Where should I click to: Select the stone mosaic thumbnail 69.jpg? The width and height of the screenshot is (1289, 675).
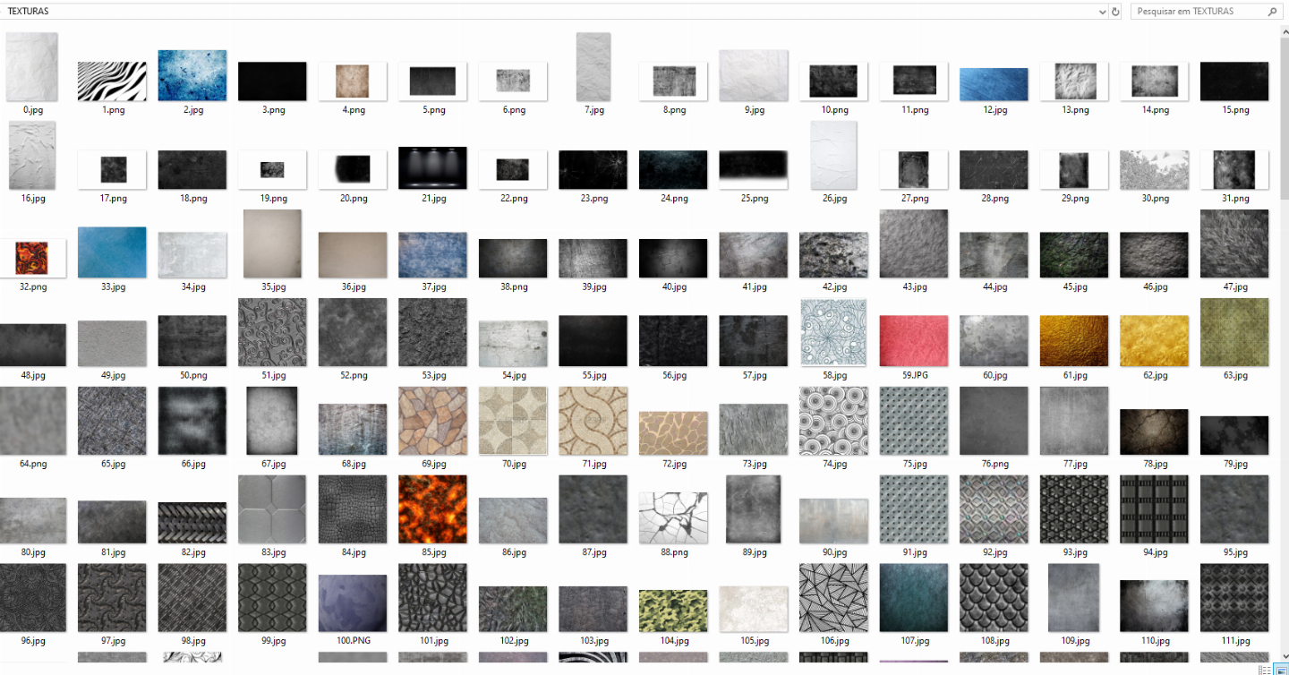tap(433, 421)
